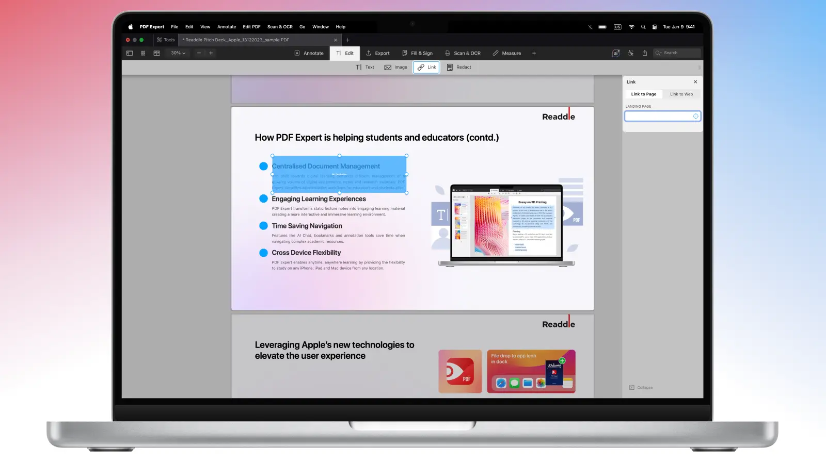The height and width of the screenshot is (464, 826).
Task: Collapse the right side panel
Action: (641, 388)
